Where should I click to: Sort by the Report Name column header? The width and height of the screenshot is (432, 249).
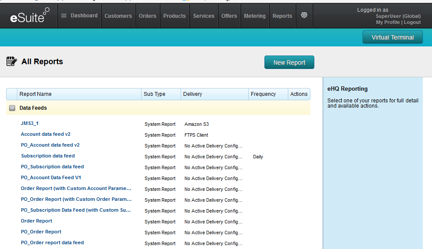tap(36, 94)
